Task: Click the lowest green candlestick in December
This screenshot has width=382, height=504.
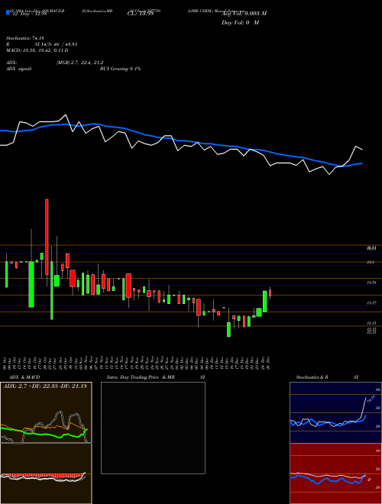Action: pyautogui.click(x=228, y=329)
